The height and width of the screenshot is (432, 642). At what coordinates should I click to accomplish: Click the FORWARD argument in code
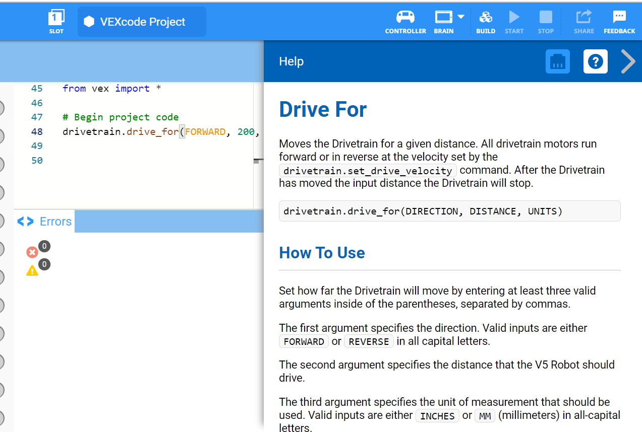pos(205,132)
